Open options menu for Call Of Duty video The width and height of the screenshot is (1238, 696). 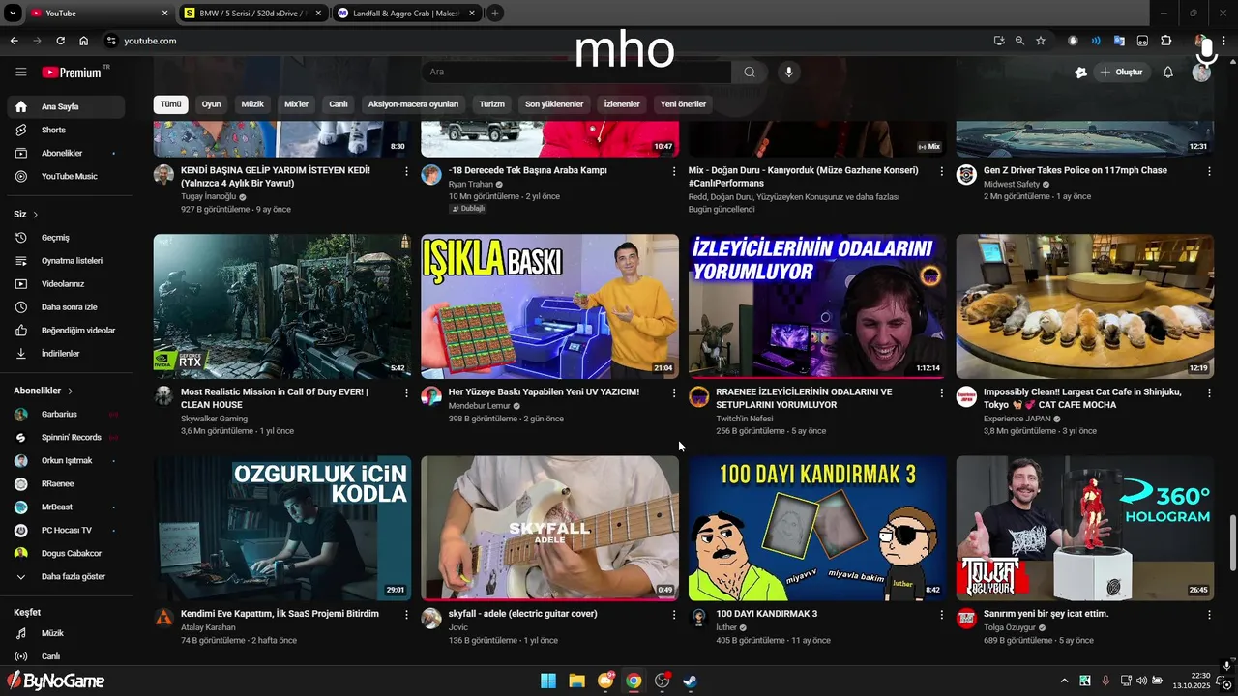406,392
